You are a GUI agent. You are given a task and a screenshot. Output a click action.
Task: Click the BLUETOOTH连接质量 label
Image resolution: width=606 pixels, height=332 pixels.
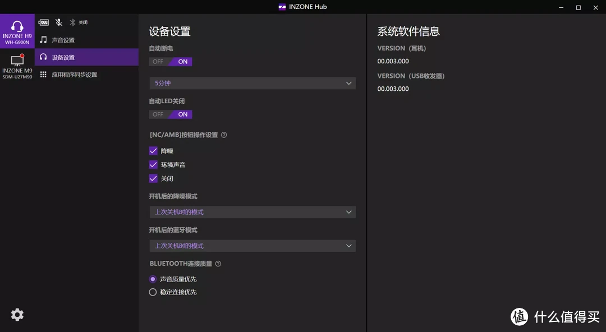[181, 264]
